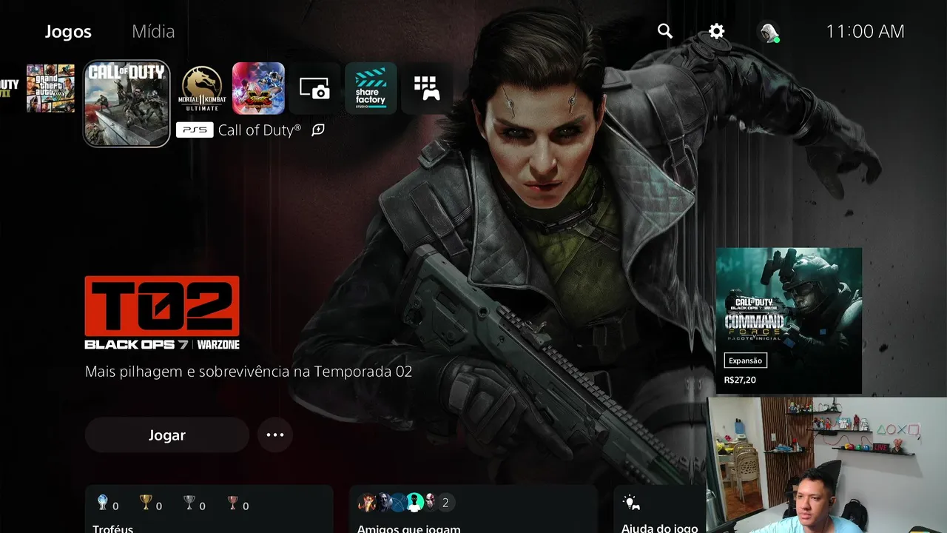Image resolution: width=947 pixels, height=533 pixels.
Task: Open the Amigos que jogam card
Action: [x=473, y=509]
